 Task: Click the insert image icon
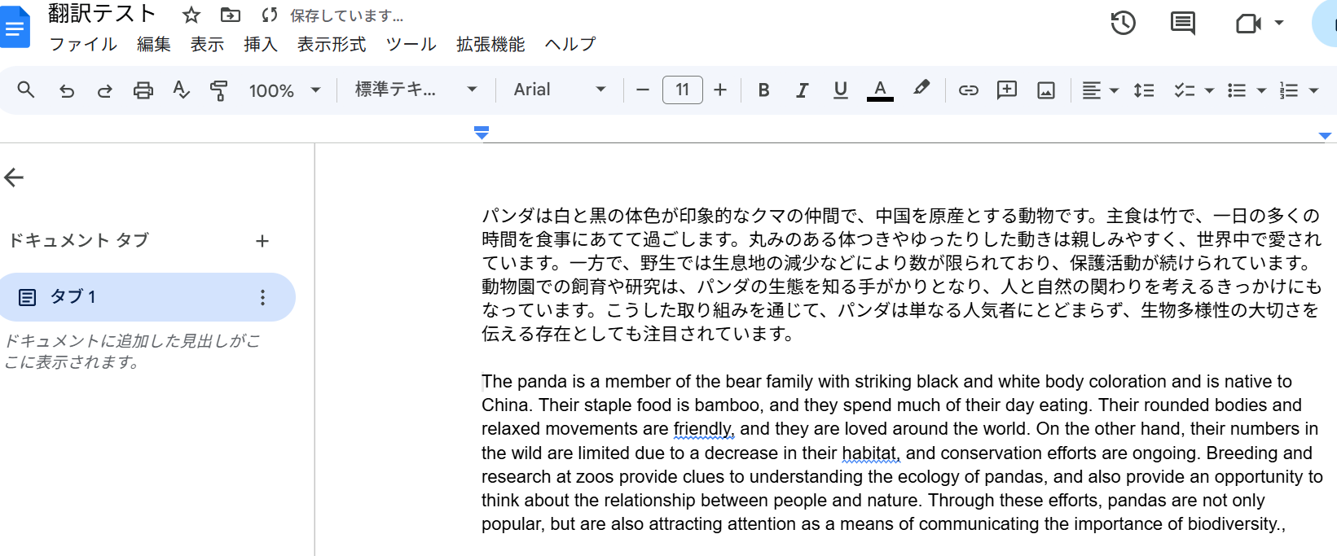(x=1046, y=90)
